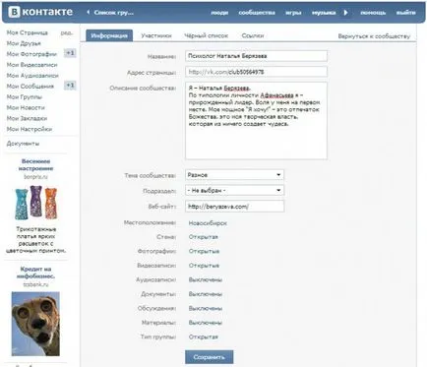Click помощь in the top navigation
The width and height of the screenshot is (427, 367).
coord(373,13)
